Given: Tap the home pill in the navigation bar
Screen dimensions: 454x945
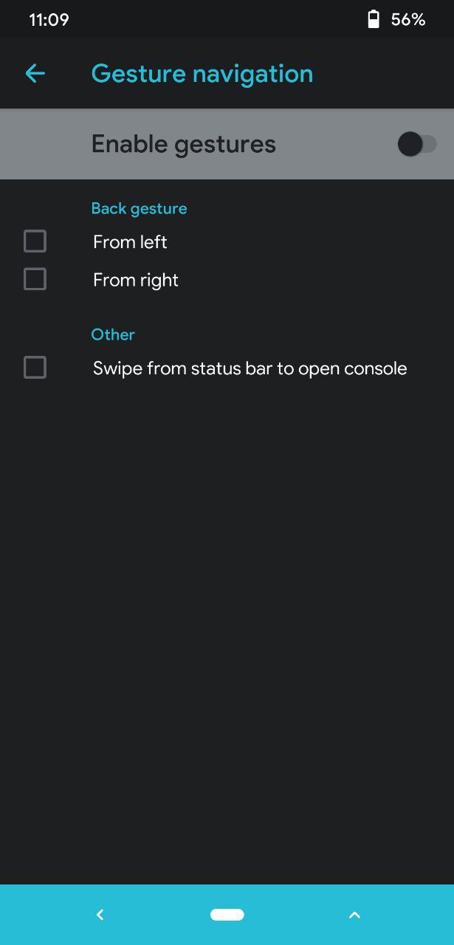Looking at the screenshot, I should (227, 915).
